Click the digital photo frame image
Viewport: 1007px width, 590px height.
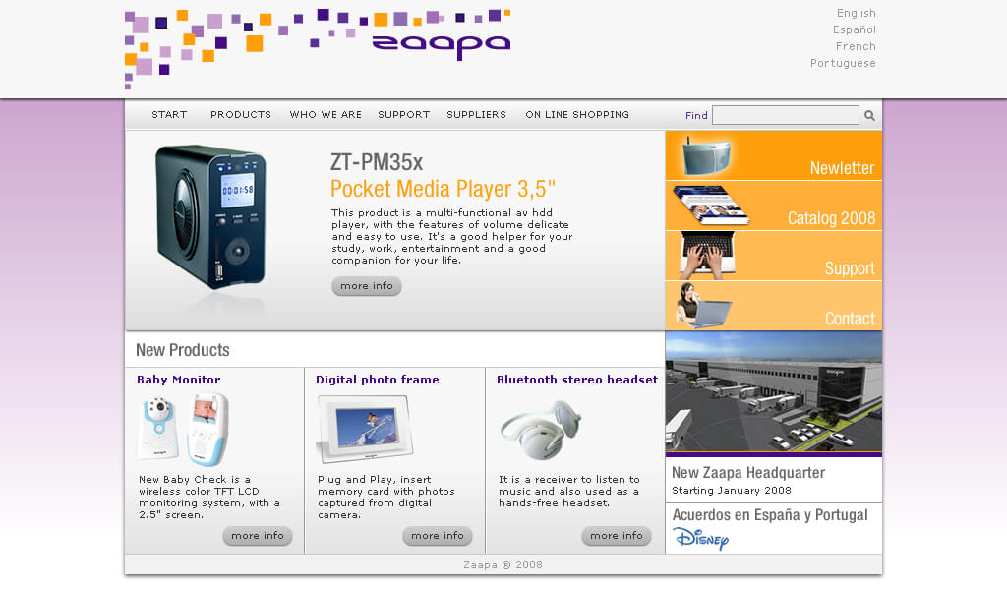point(363,429)
